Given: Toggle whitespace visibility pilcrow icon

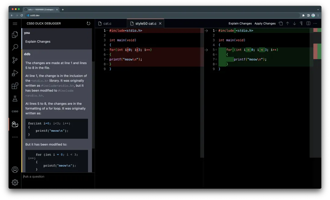Looking at the screenshot, I should coord(301,24).
